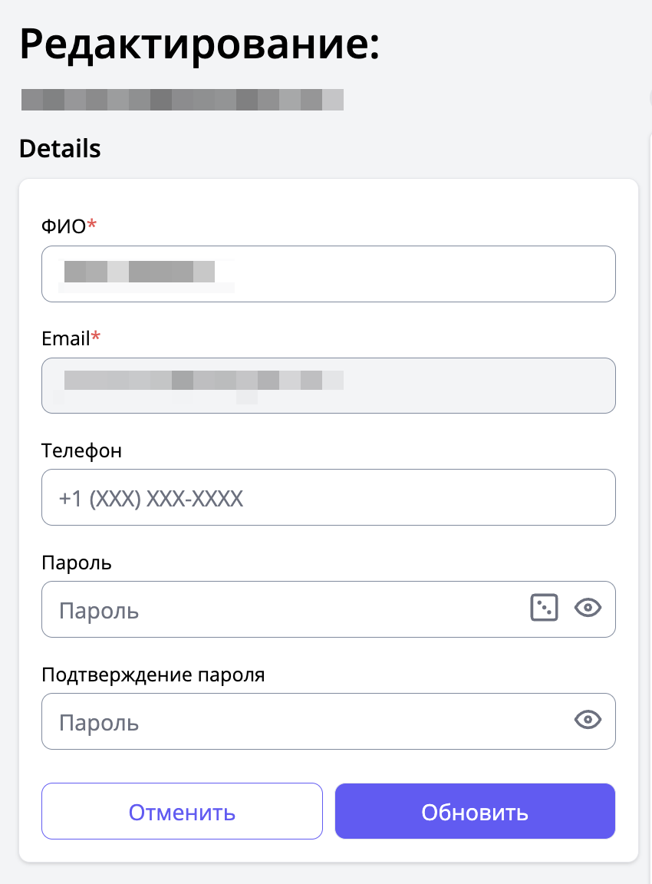Click the ФИО field label

[x=64, y=226]
